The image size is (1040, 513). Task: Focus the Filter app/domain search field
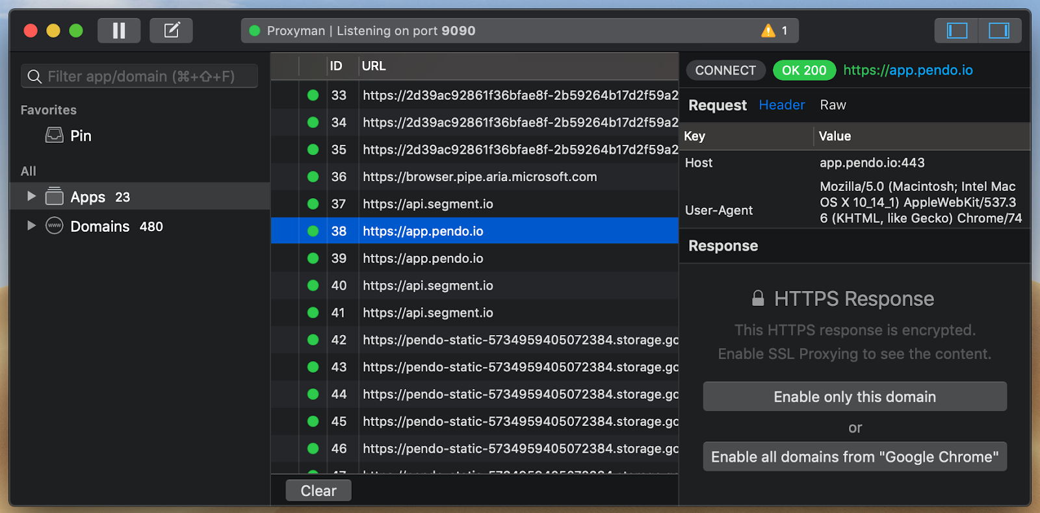coord(140,77)
